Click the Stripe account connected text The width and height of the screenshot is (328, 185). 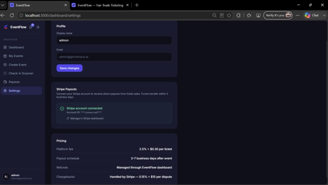pos(84,108)
